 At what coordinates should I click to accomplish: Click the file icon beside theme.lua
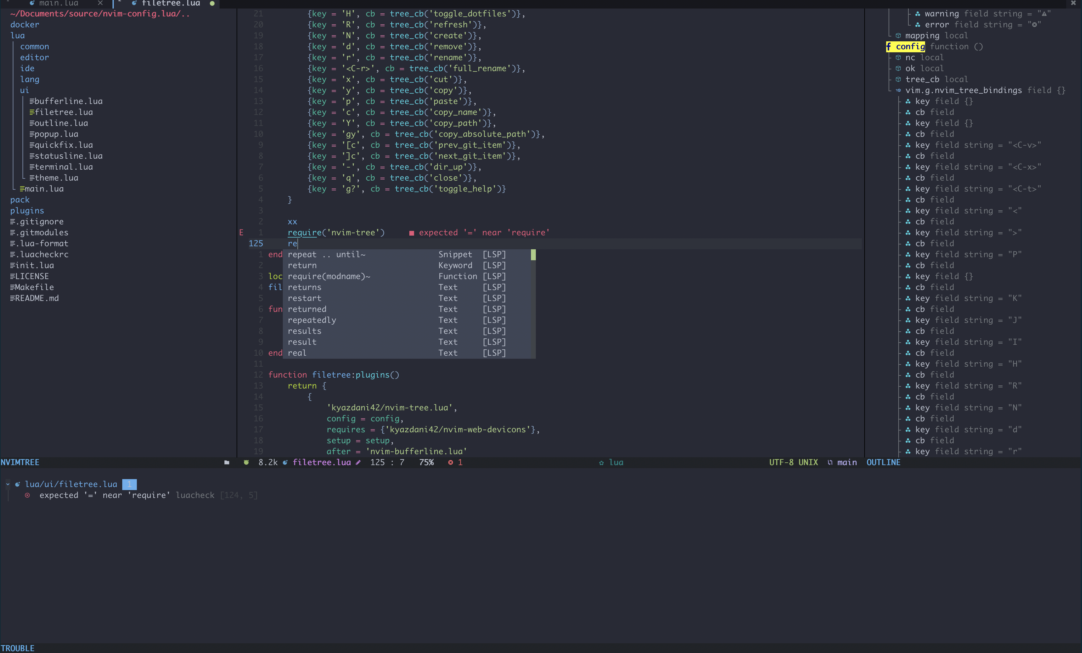32,178
